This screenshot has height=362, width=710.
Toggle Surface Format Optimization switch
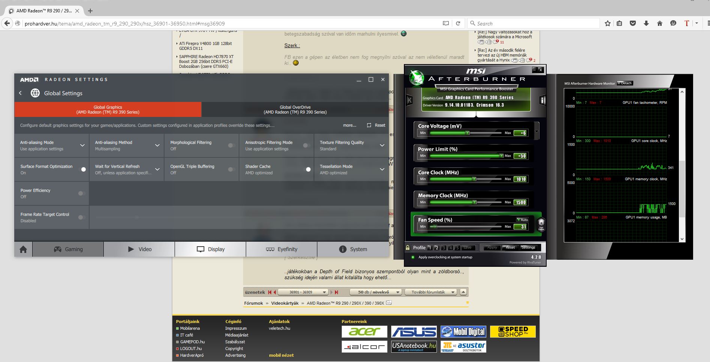point(82,169)
